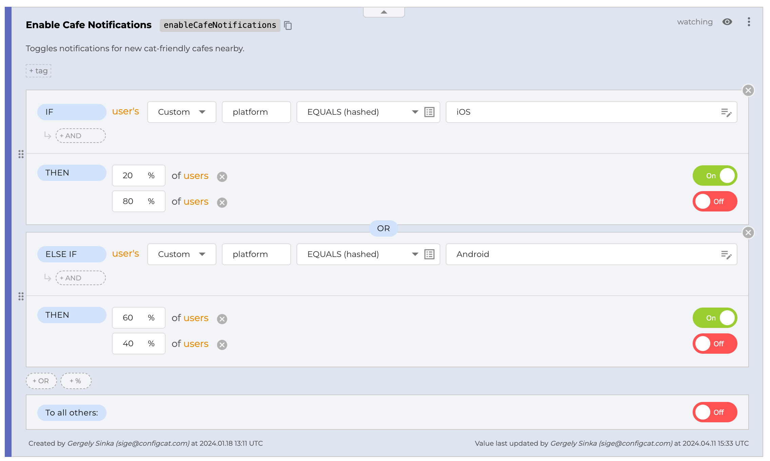The height and width of the screenshot is (461, 770).
Task: Click the + OR button to add a rule
Action: coord(41,381)
